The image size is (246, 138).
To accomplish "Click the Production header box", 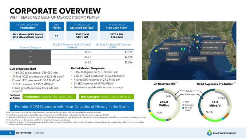I will click(28, 26).
